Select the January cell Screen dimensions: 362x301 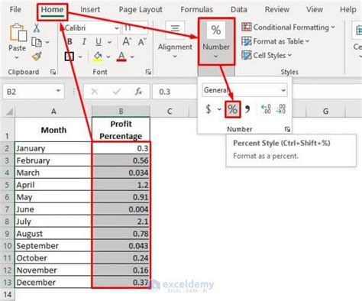[53, 148]
